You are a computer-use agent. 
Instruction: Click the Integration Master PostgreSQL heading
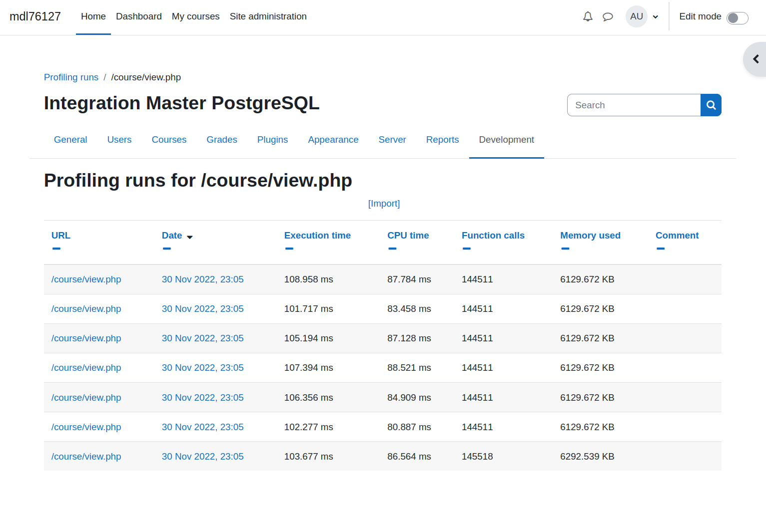click(x=182, y=103)
